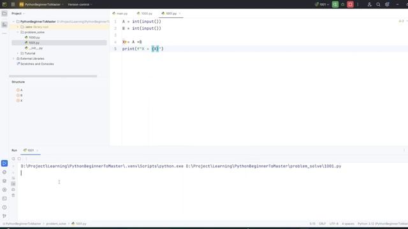Collapse problem_solve folder
Image resolution: width=408 pixels, height=229 pixels.
[18, 32]
